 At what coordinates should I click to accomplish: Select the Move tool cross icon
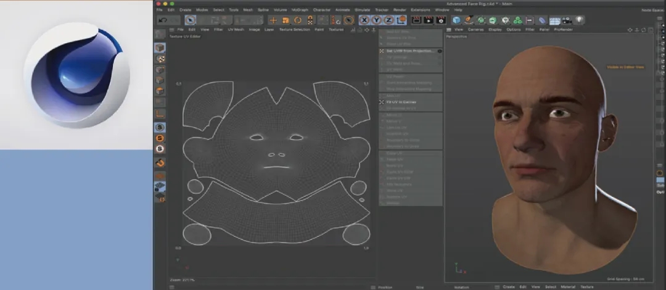pyautogui.click(x=273, y=20)
